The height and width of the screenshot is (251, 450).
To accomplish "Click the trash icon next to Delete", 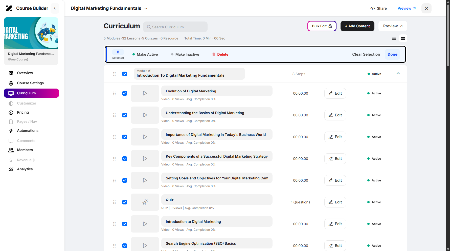I will click(214, 54).
